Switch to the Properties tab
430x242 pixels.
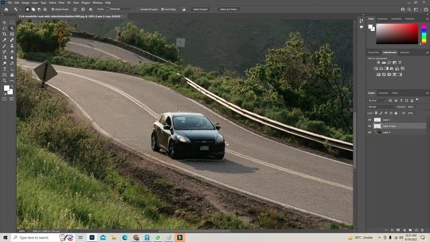coord(374,52)
